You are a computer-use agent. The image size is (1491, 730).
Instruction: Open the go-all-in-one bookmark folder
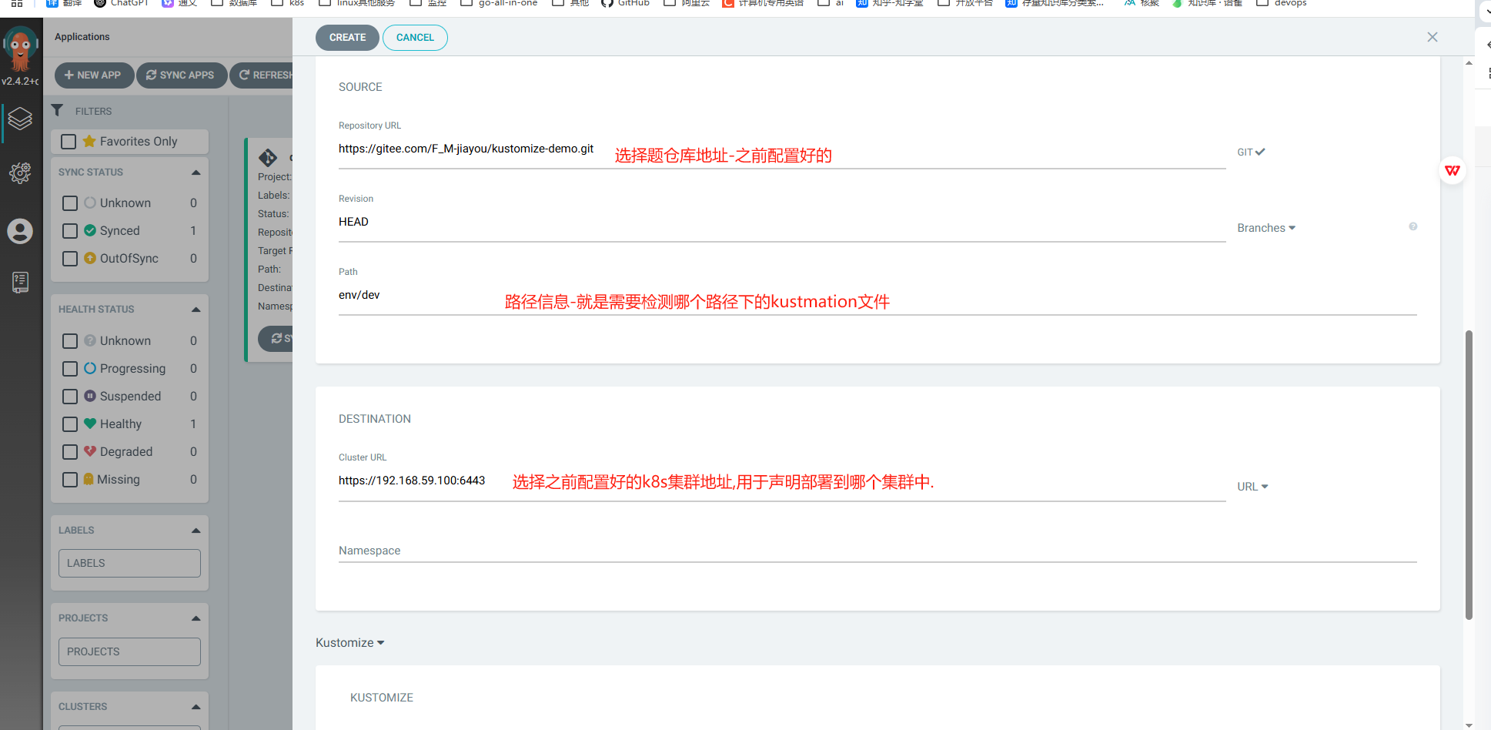coord(499,3)
